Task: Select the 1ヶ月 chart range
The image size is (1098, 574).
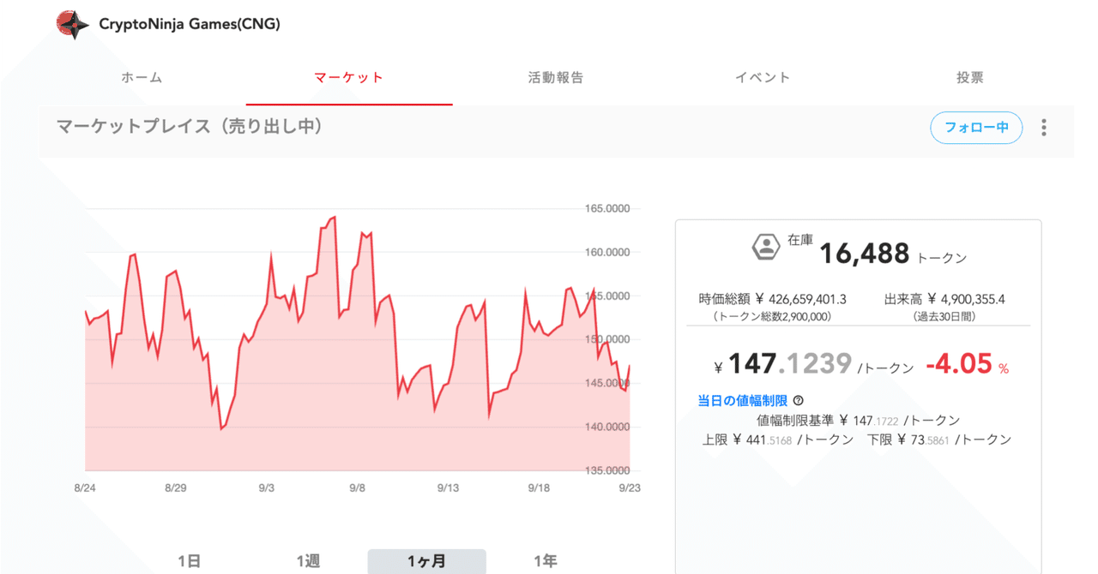Action: pyautogui.click(x=427, y=561)
